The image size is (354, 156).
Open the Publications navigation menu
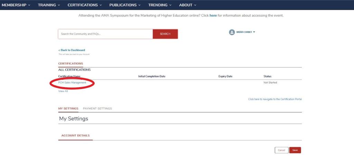(125, 5)
